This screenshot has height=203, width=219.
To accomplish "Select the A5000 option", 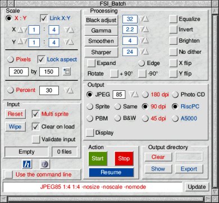I will pos(175,118).
